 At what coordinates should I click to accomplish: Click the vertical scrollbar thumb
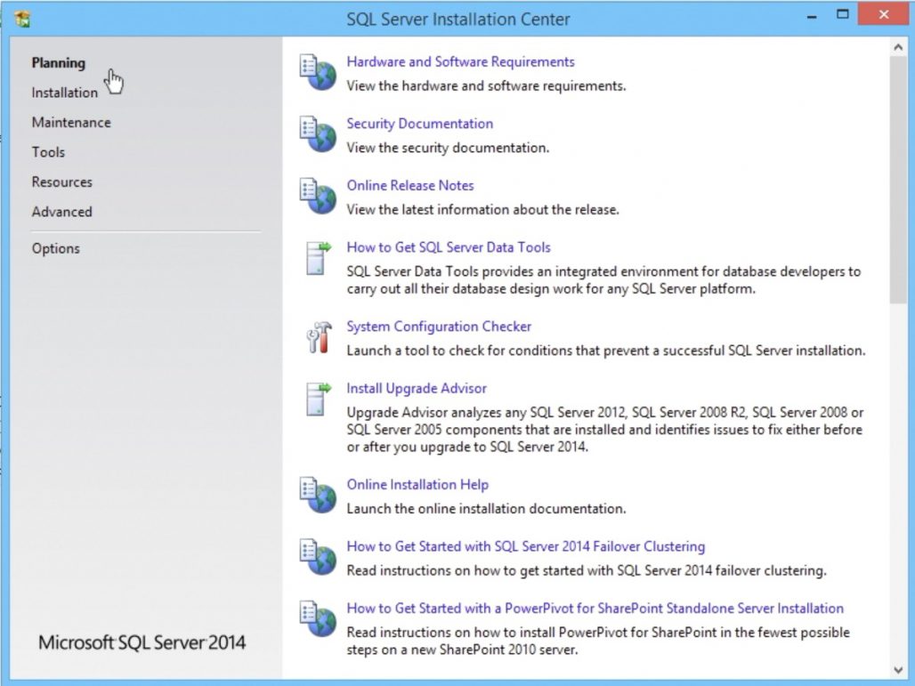pyautogui.click(x=898, y=181)
